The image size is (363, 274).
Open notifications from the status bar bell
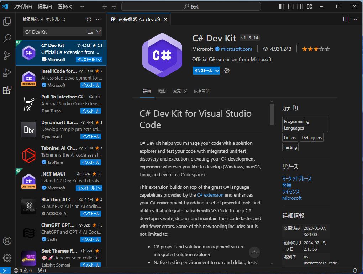click(x=355, y=270)
